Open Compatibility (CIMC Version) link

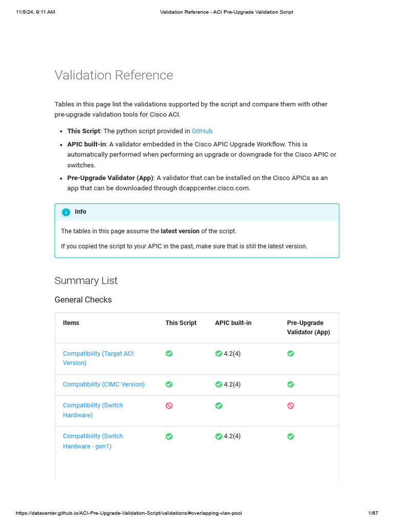104,384
